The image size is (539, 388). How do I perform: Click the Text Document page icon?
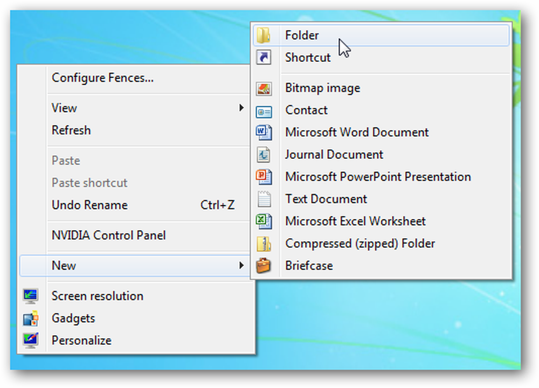pyautogui.click(x=264, y=199)
